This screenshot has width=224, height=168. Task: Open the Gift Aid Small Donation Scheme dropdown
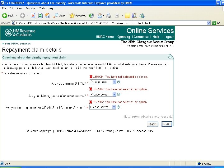103,107
